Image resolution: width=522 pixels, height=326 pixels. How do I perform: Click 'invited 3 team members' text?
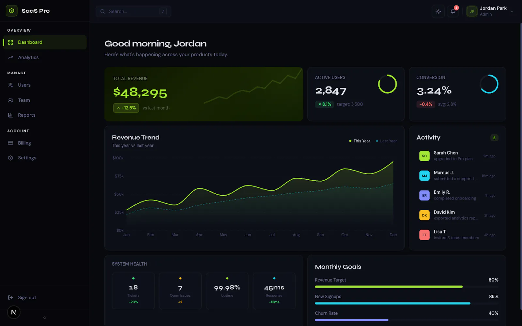tap(456, 238)
